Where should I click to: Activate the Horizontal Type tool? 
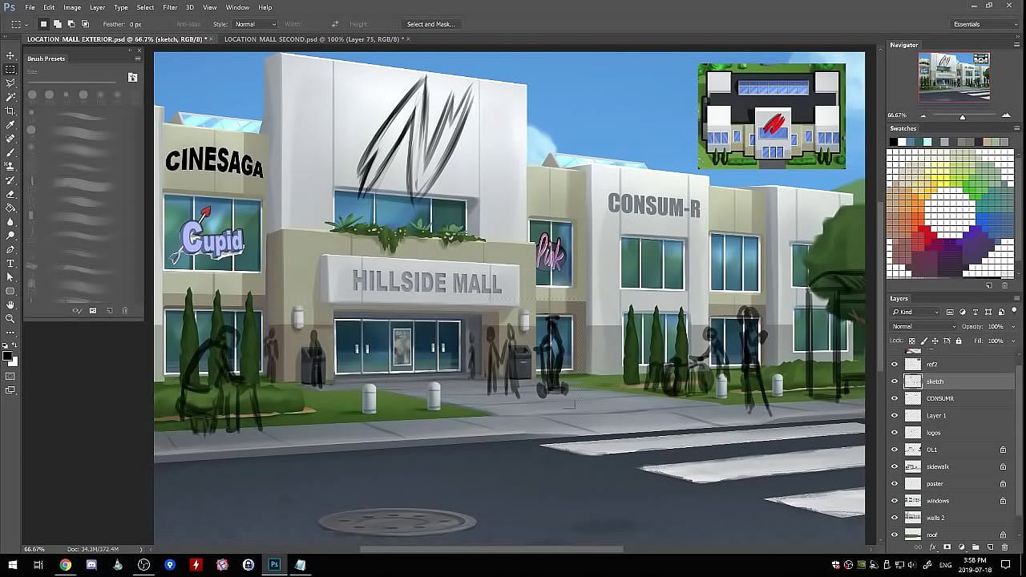point(10,263)
